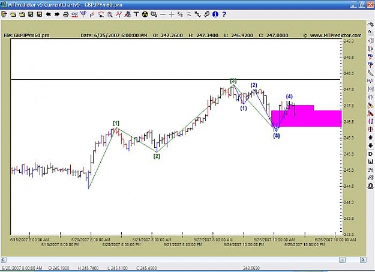Select the red zigzag wave tool icon
The height and width of the screenshot is (272, 375).
[x=119, y=14]
